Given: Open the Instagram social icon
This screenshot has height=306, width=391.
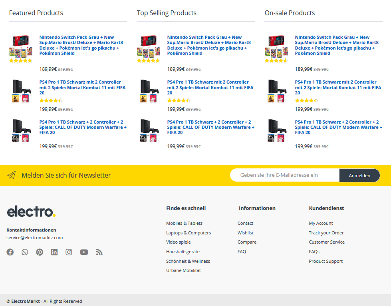Looking at the screenshot, I should point(69,252).
